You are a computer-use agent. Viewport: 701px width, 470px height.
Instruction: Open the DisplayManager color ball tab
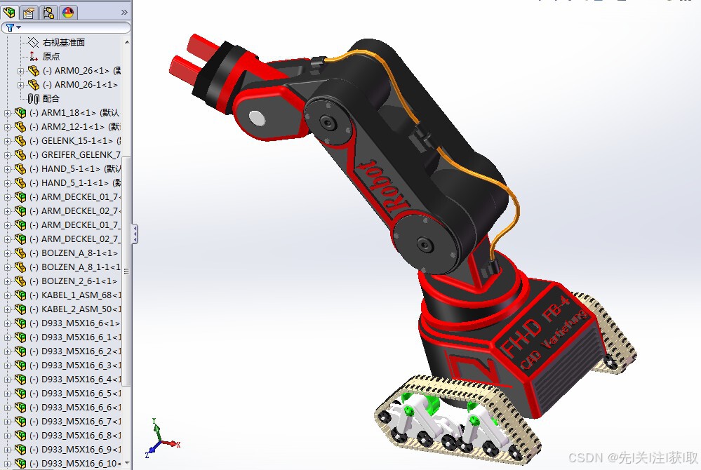pyautogui.click(x=68, y=12)
